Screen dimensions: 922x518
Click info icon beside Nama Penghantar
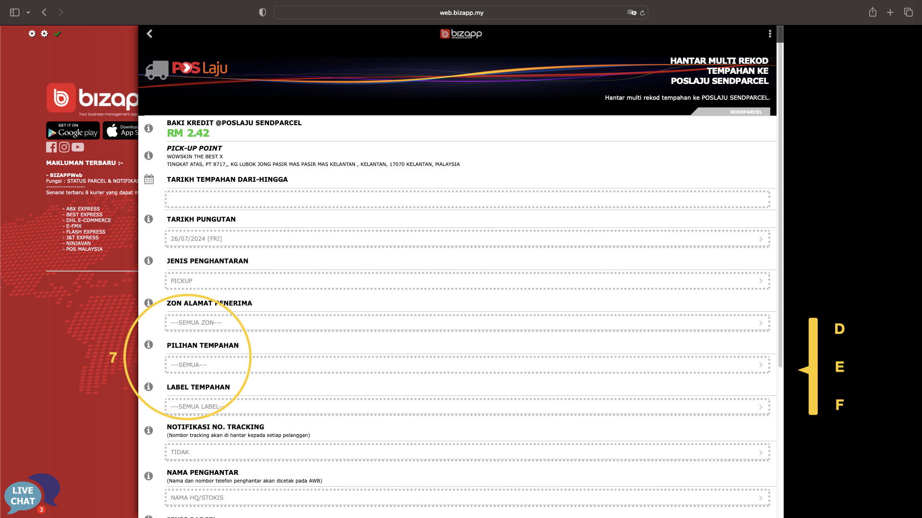[x=149, y=476]
